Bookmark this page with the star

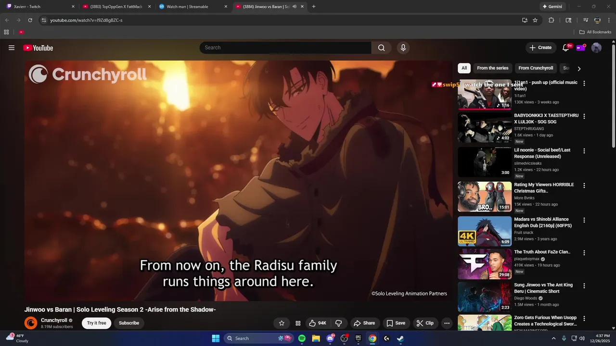(x=535, y=20)
